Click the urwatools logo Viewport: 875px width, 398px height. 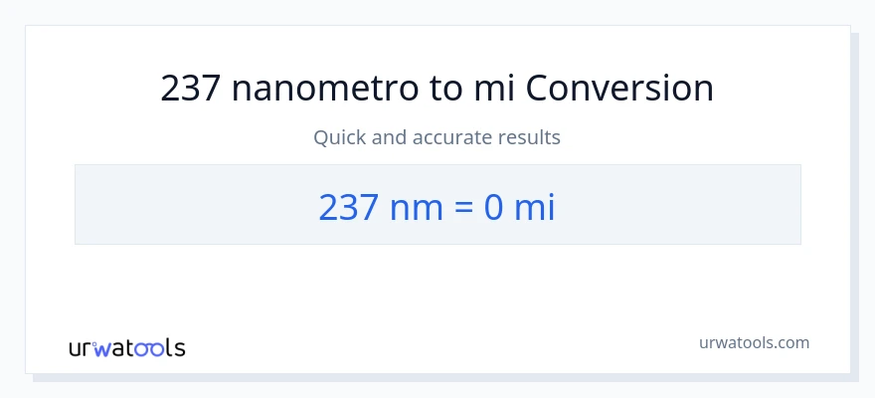click(126, 348)
